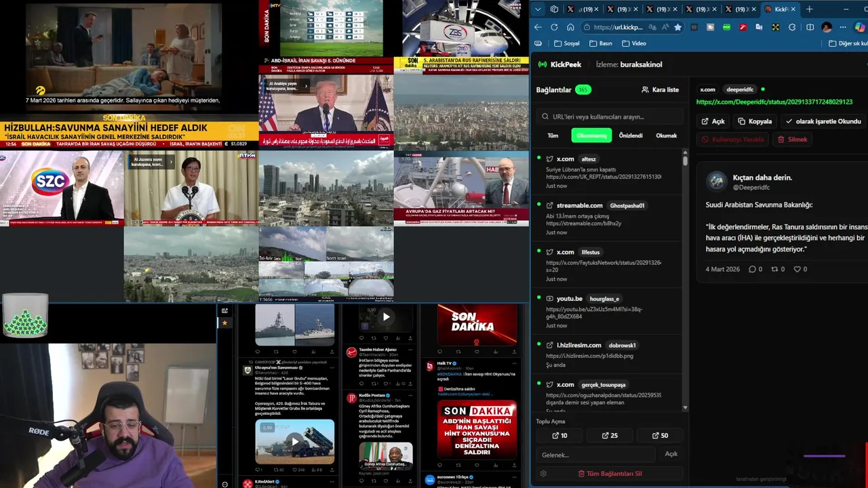
Task: Refresh the current page
Action: click(554, 27)
